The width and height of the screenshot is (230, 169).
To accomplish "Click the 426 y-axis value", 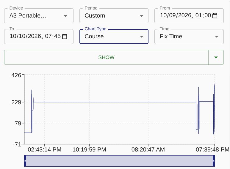I will (16, 75).
